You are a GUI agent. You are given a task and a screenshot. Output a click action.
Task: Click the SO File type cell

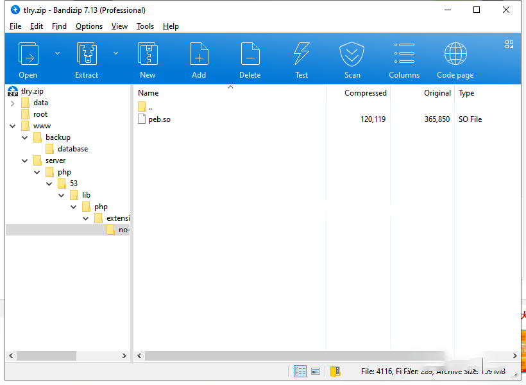(x=470, y=119)
